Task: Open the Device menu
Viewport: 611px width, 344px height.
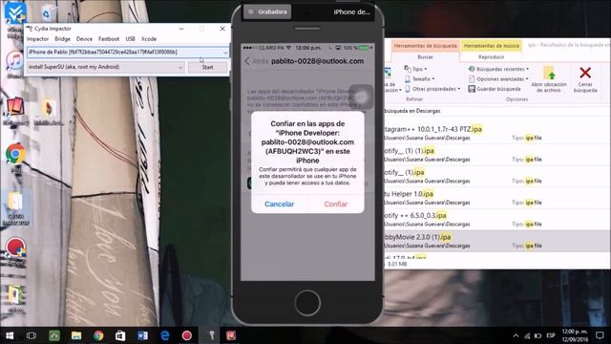Action: (x=84, y=39)
